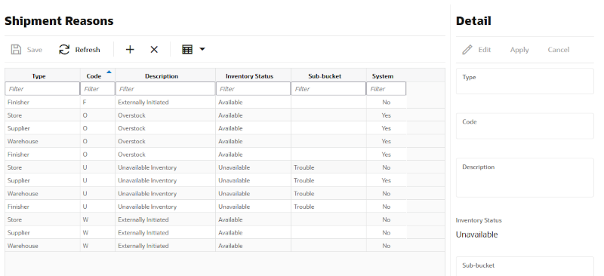
Task: Focus the Type column filter field
Action: click(42, 89)
